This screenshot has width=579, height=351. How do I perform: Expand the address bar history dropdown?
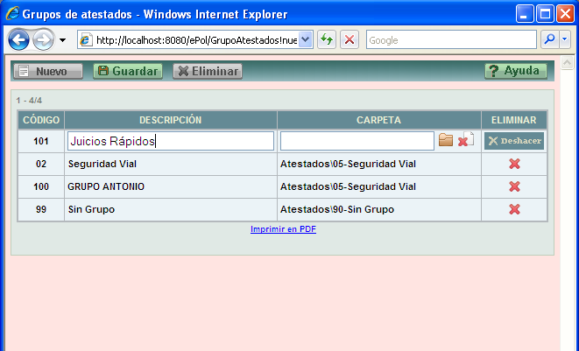pos(306,39)
